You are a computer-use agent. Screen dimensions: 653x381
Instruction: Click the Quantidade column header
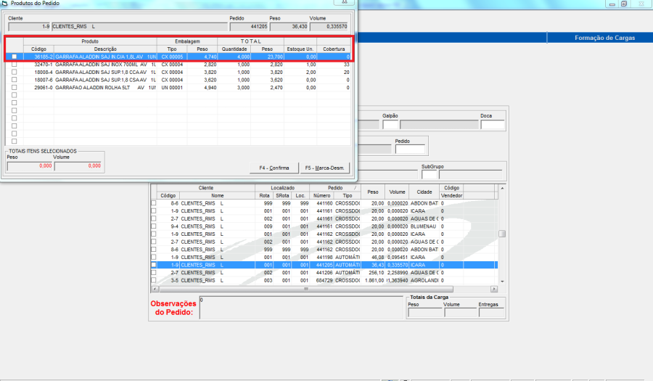click(x=234, y=49)
